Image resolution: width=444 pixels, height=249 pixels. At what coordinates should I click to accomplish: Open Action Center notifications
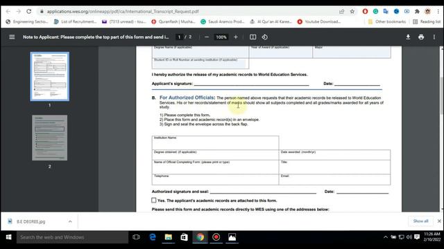tap(417, 237)
